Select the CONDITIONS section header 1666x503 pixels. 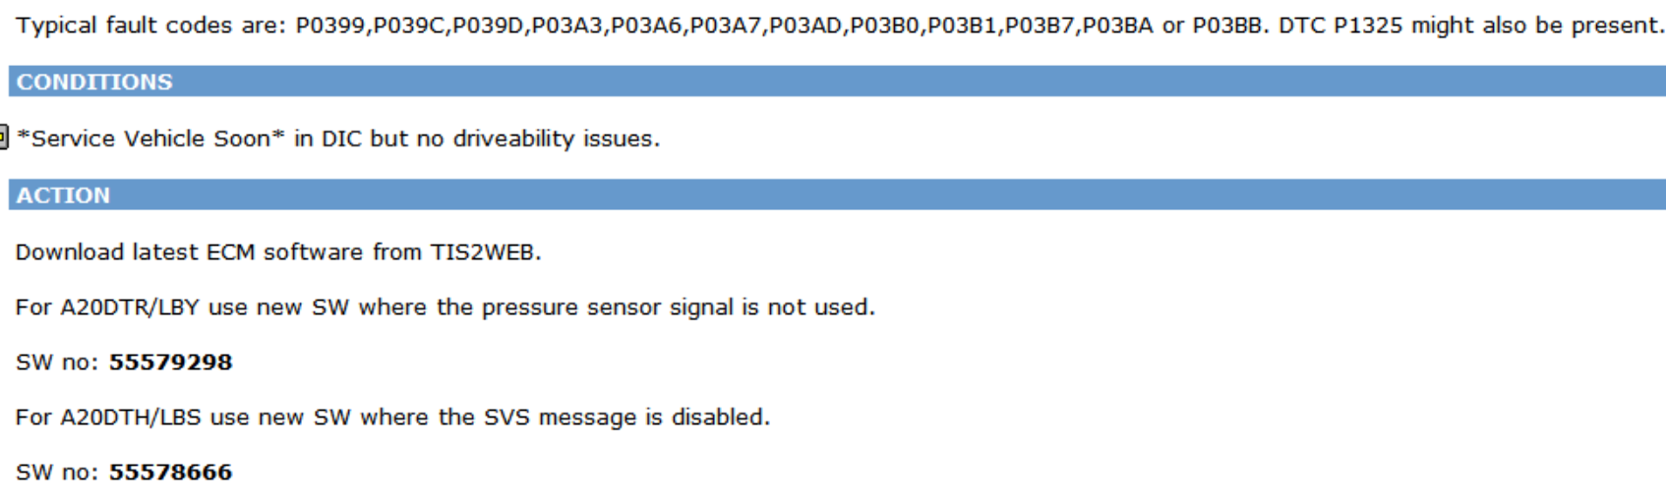pos(837,82)
